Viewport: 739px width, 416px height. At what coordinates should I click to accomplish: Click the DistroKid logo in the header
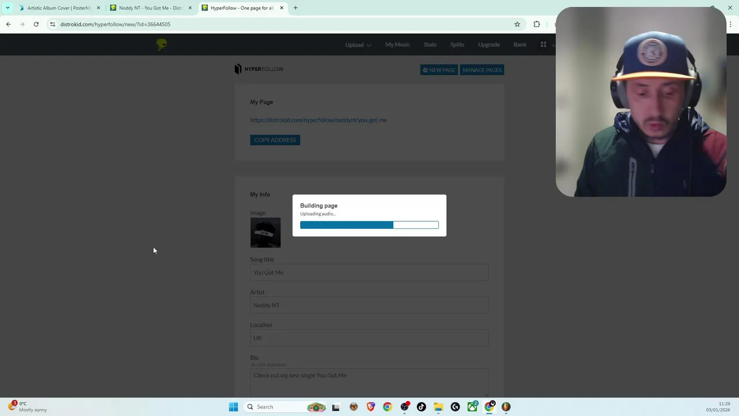(161, 44)
